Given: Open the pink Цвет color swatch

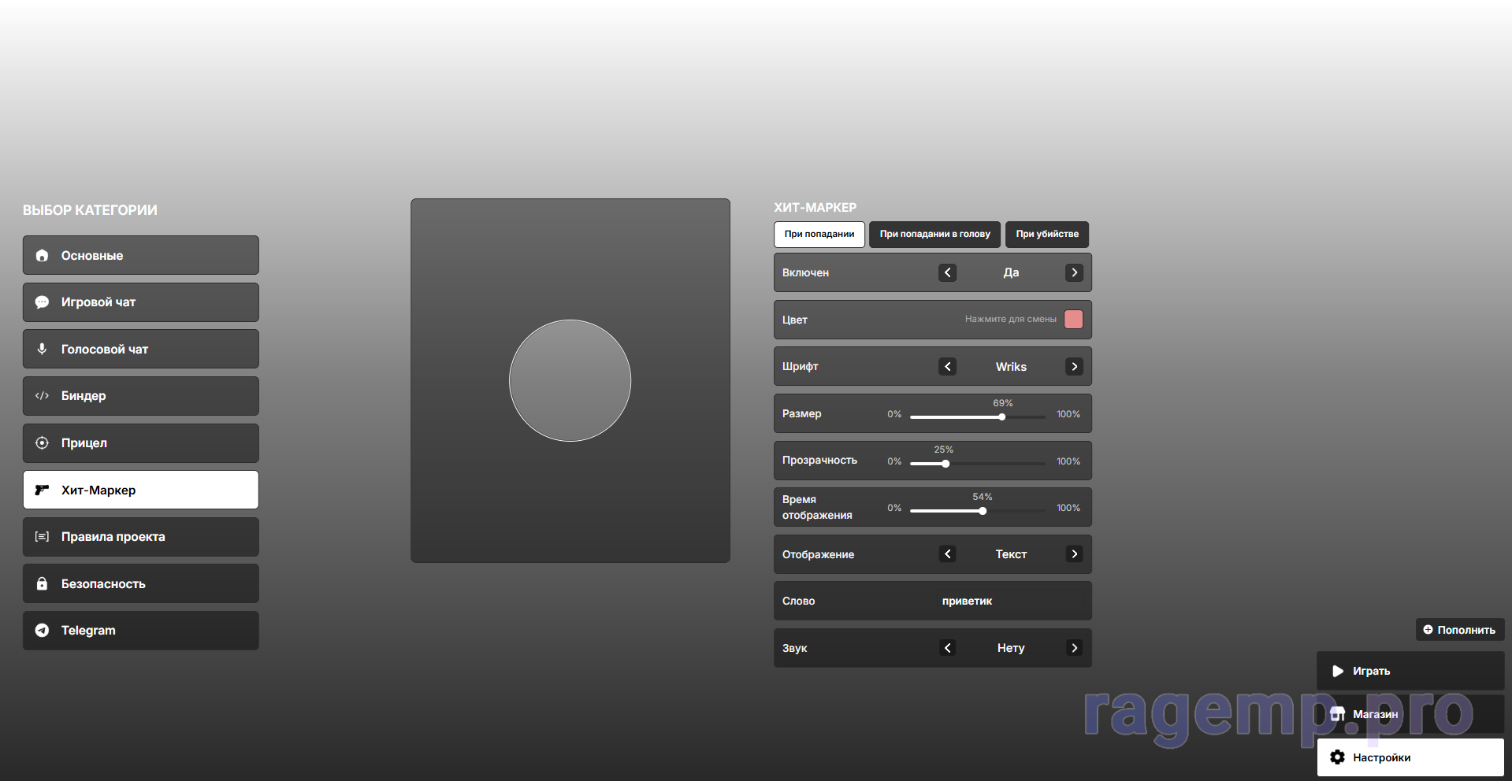Looking at the screenshot, I should click(x=1073, y=319).
